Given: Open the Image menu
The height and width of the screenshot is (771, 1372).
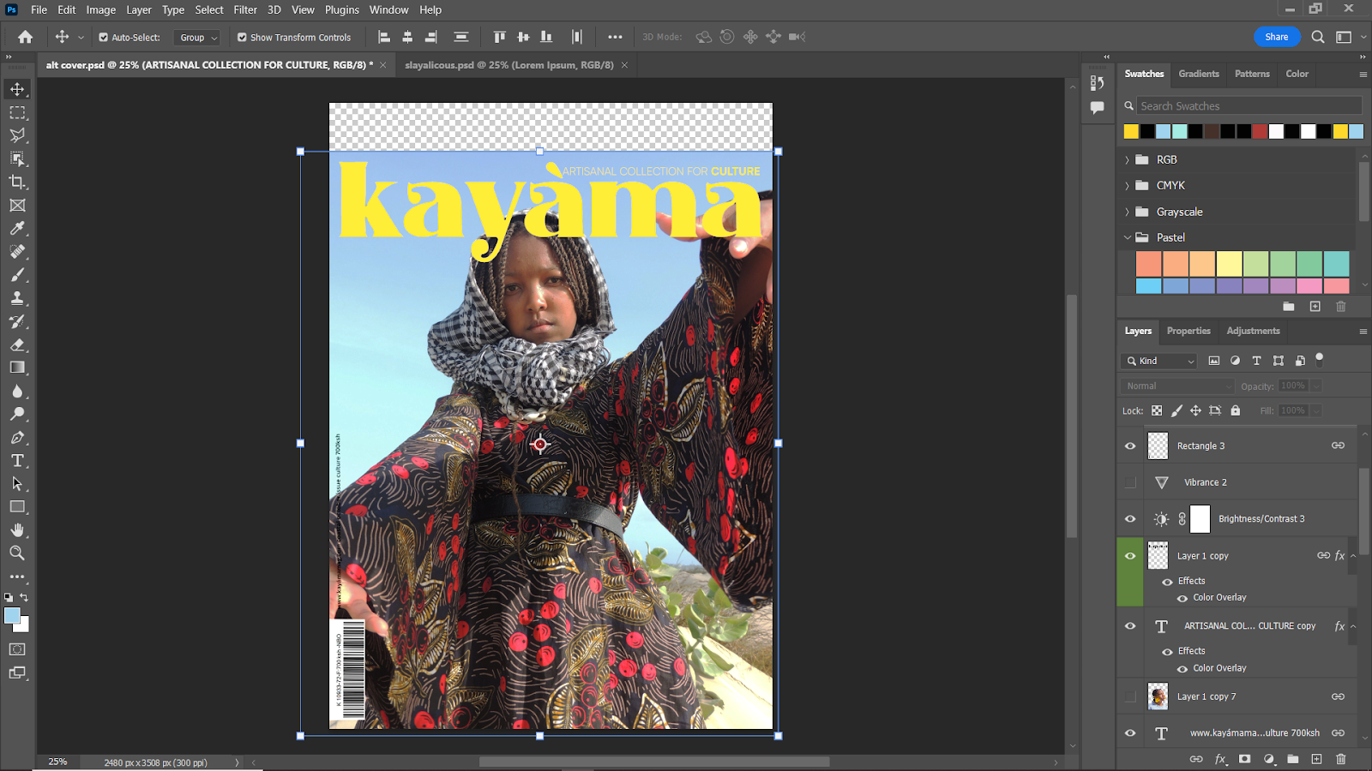Looking at the screenshot, I should click(x=100, y=10).
